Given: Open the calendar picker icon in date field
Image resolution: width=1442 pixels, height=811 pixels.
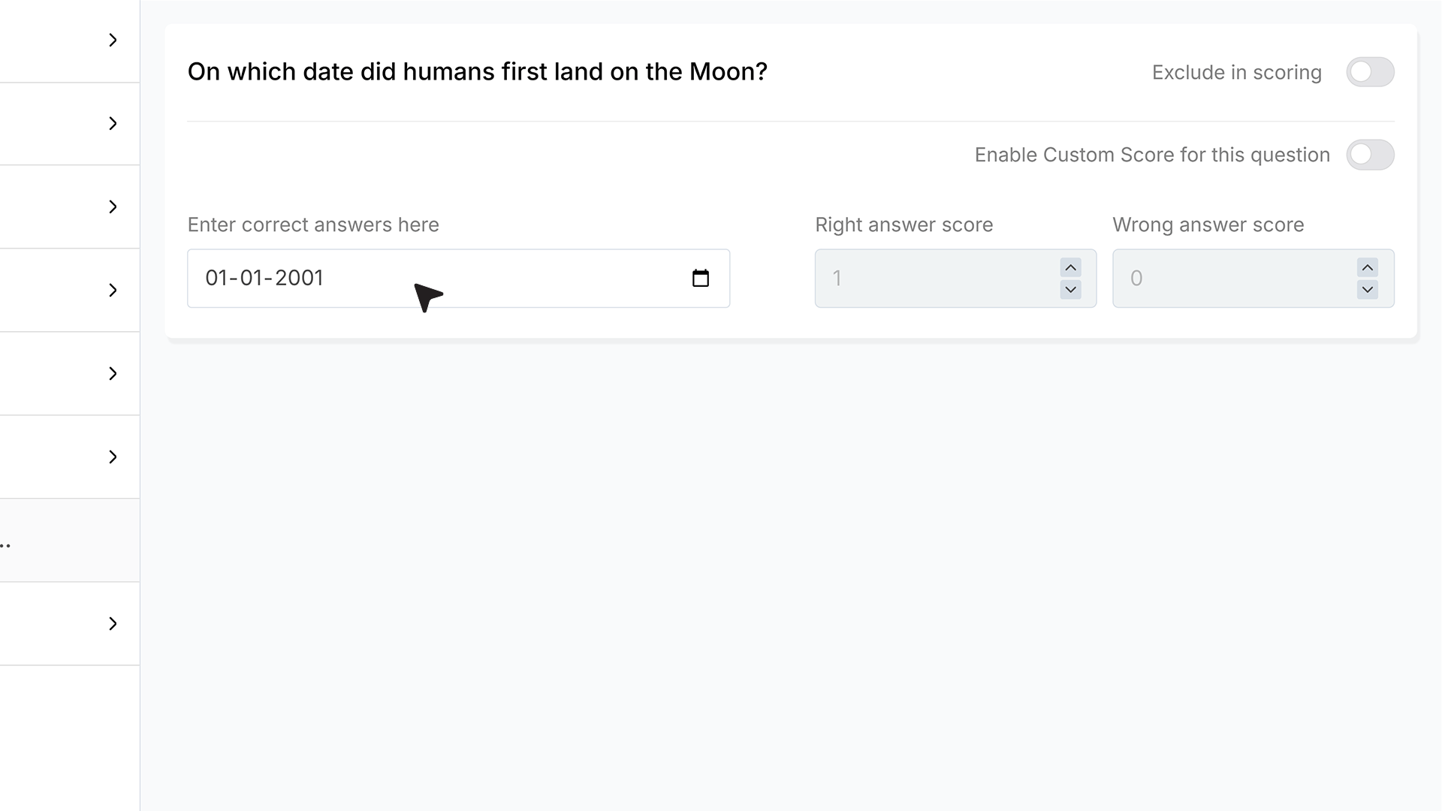Looking at the screenshot, I should pyautogui.click(x=700, y=279).
